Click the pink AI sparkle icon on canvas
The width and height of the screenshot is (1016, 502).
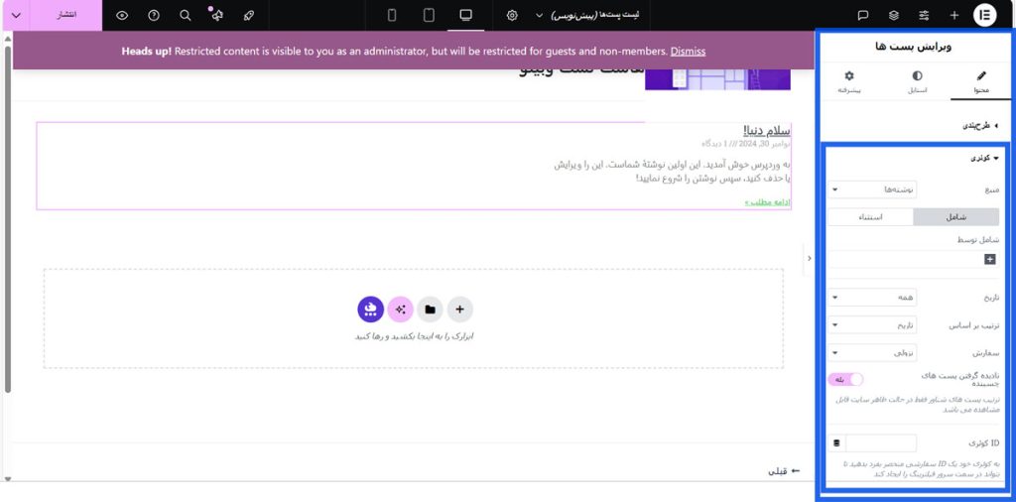point(401,310)
